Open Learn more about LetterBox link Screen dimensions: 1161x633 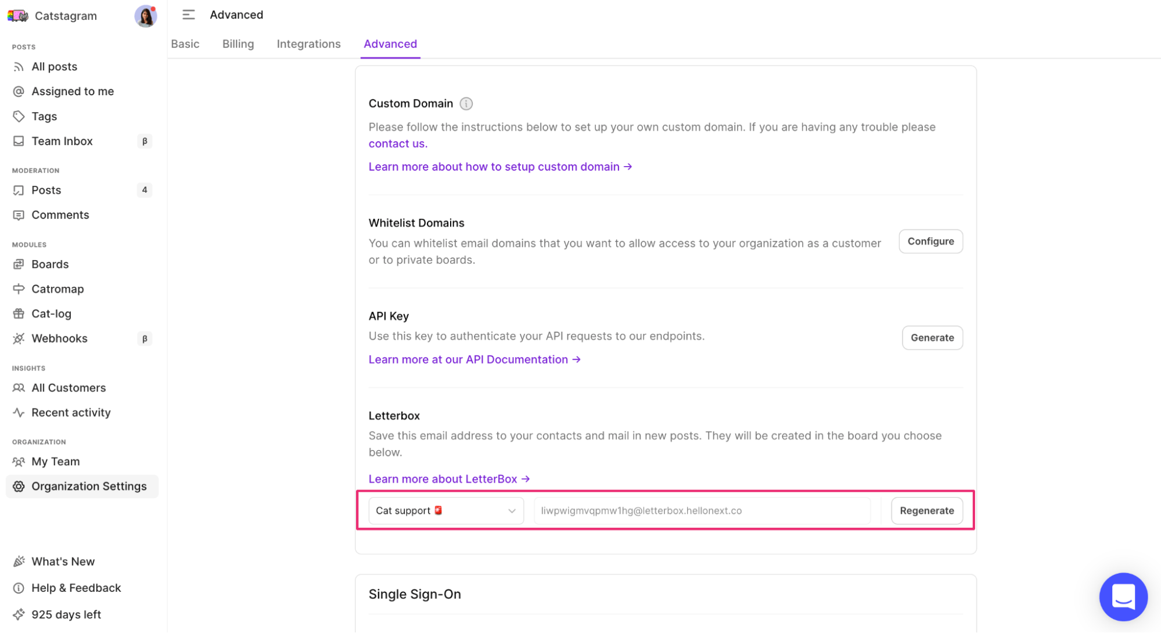[448, 479]
